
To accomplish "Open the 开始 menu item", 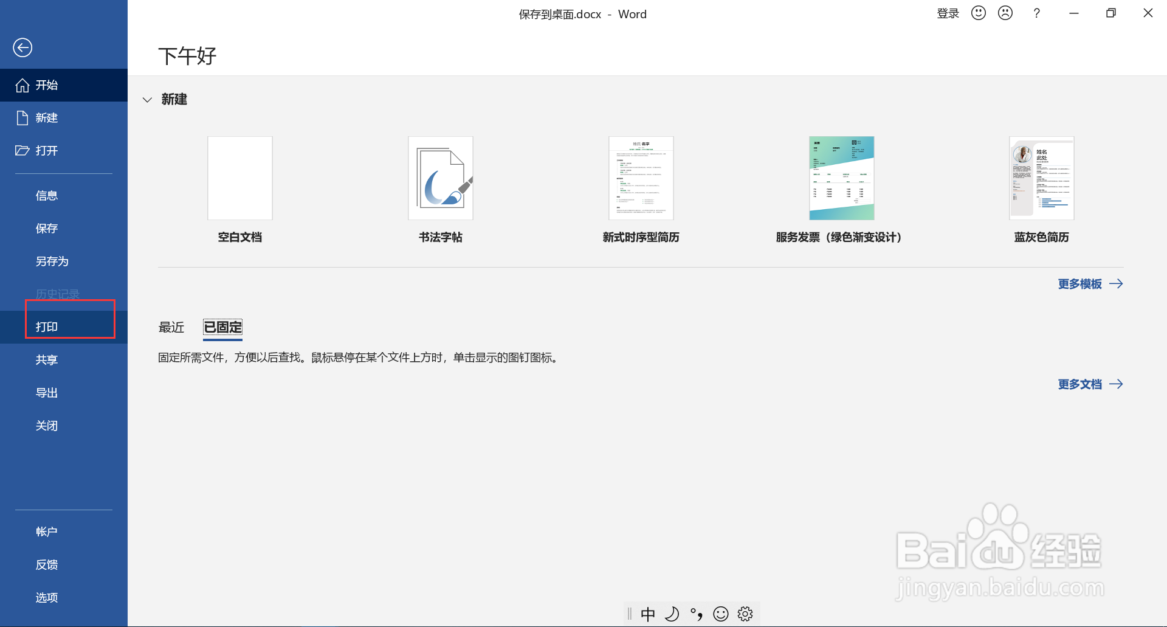I will [64, 85].
